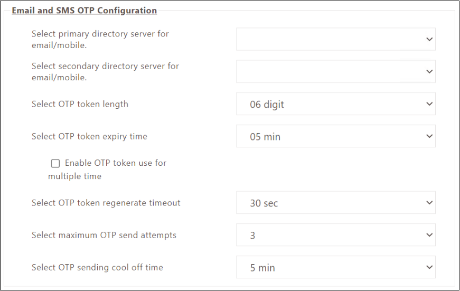Click the "Email and SMS OTP Configuration" heading

click(84, 11)
